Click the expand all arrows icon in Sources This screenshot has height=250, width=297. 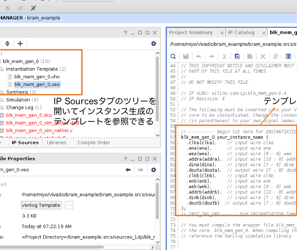7,44
